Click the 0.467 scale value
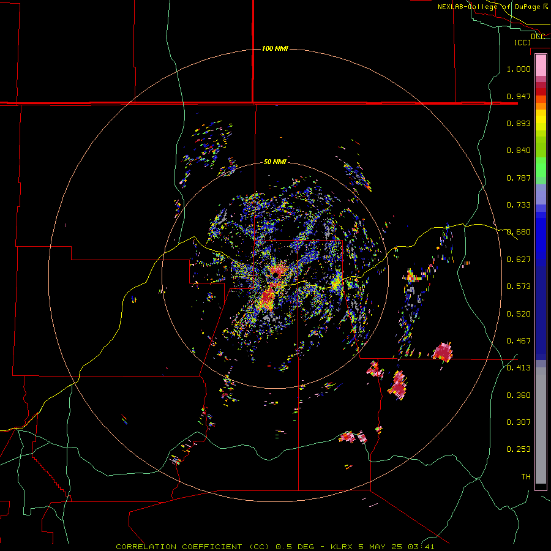551x551 pixels. tap(519, 341)
